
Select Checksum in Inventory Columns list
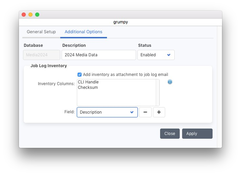click(x=87, y=87)
